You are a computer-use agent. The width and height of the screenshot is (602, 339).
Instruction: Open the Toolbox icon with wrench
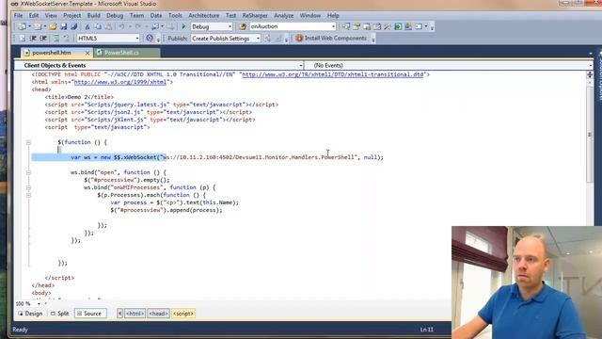pos(388,26)
